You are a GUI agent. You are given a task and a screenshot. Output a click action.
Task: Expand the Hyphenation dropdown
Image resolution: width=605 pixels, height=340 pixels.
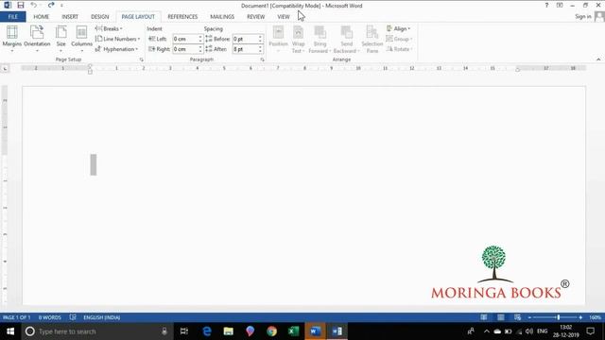click(117, 49)
